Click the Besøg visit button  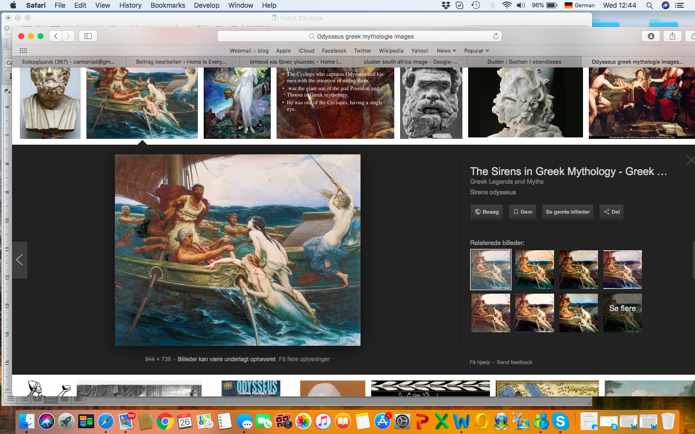pos(486,212)
